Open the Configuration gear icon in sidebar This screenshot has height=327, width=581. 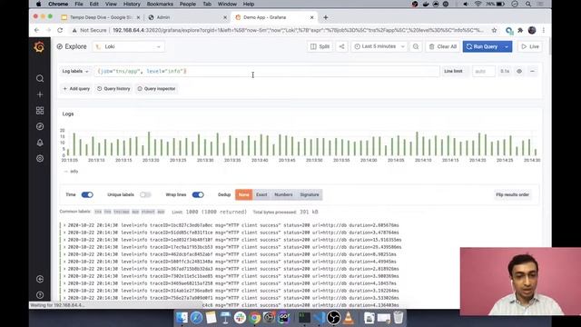40,158
